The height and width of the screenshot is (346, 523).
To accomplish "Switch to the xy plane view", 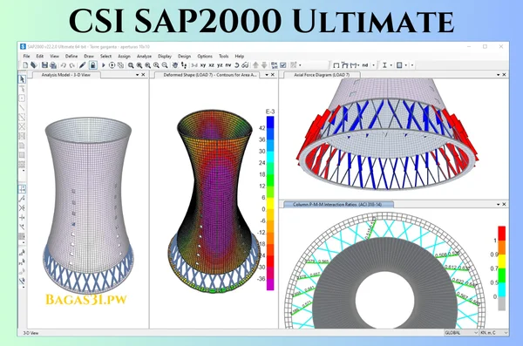I will [203, 65].
